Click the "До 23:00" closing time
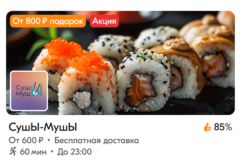245x165 pixels. click(75, 152)
